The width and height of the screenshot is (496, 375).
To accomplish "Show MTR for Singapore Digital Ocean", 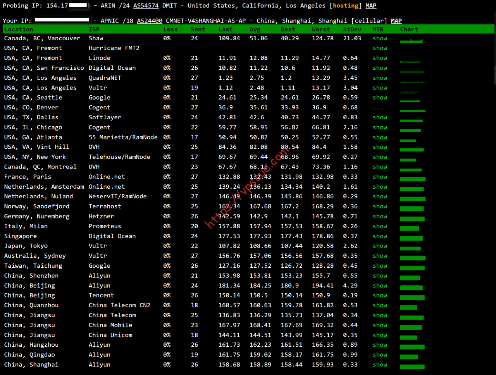I will tap(380, 236).
